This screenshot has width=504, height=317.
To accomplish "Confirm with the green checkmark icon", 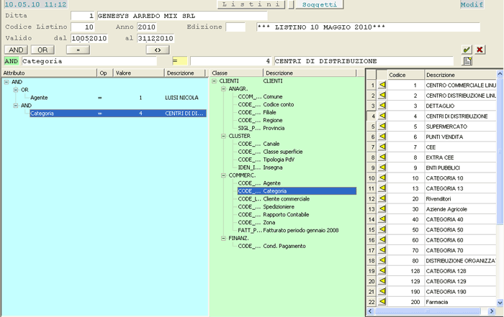I will tap(467, 50).
